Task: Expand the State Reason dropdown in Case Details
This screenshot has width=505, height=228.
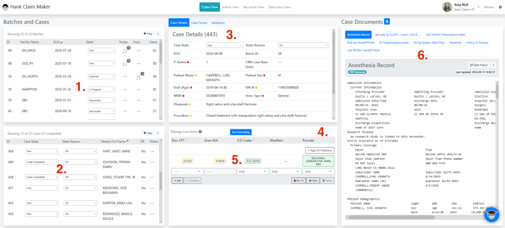Action: coord(303,45)
